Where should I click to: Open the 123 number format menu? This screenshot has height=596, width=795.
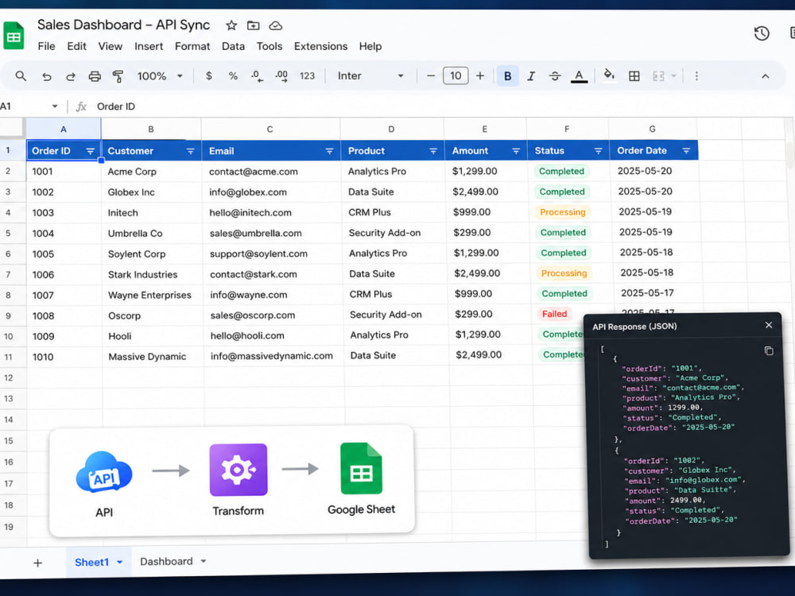pyautogui.click(x=307, y=76)
